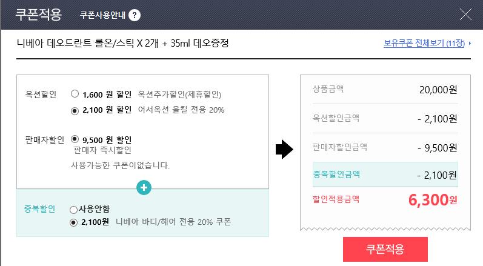
Task: Click the highlighted 중복할인금액 row
Action: click(x=385, y=175)
